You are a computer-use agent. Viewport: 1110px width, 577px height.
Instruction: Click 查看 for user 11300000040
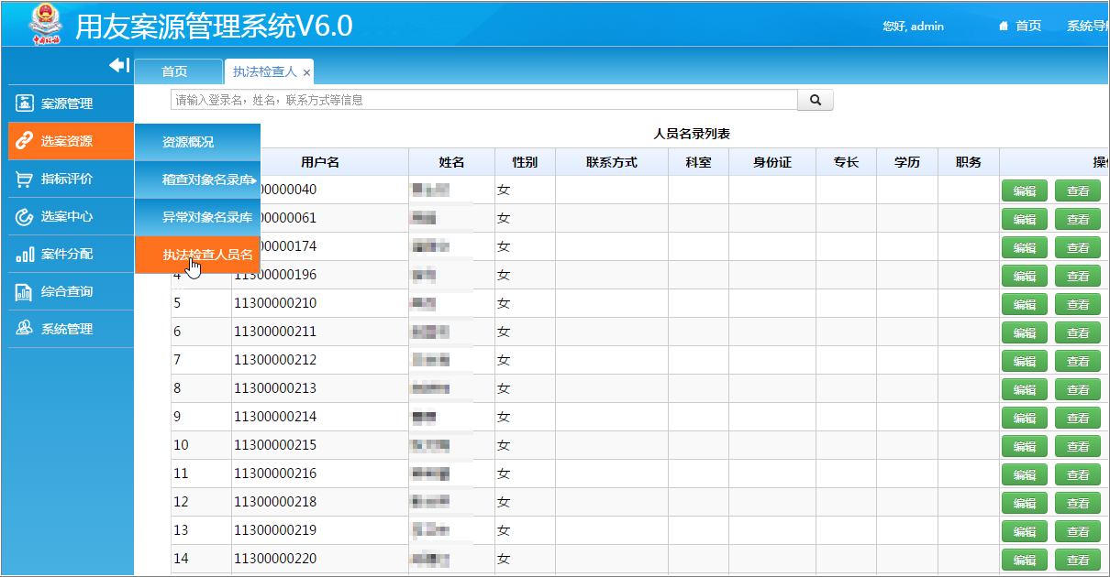pyautogui.click(x=1078, y=191)
